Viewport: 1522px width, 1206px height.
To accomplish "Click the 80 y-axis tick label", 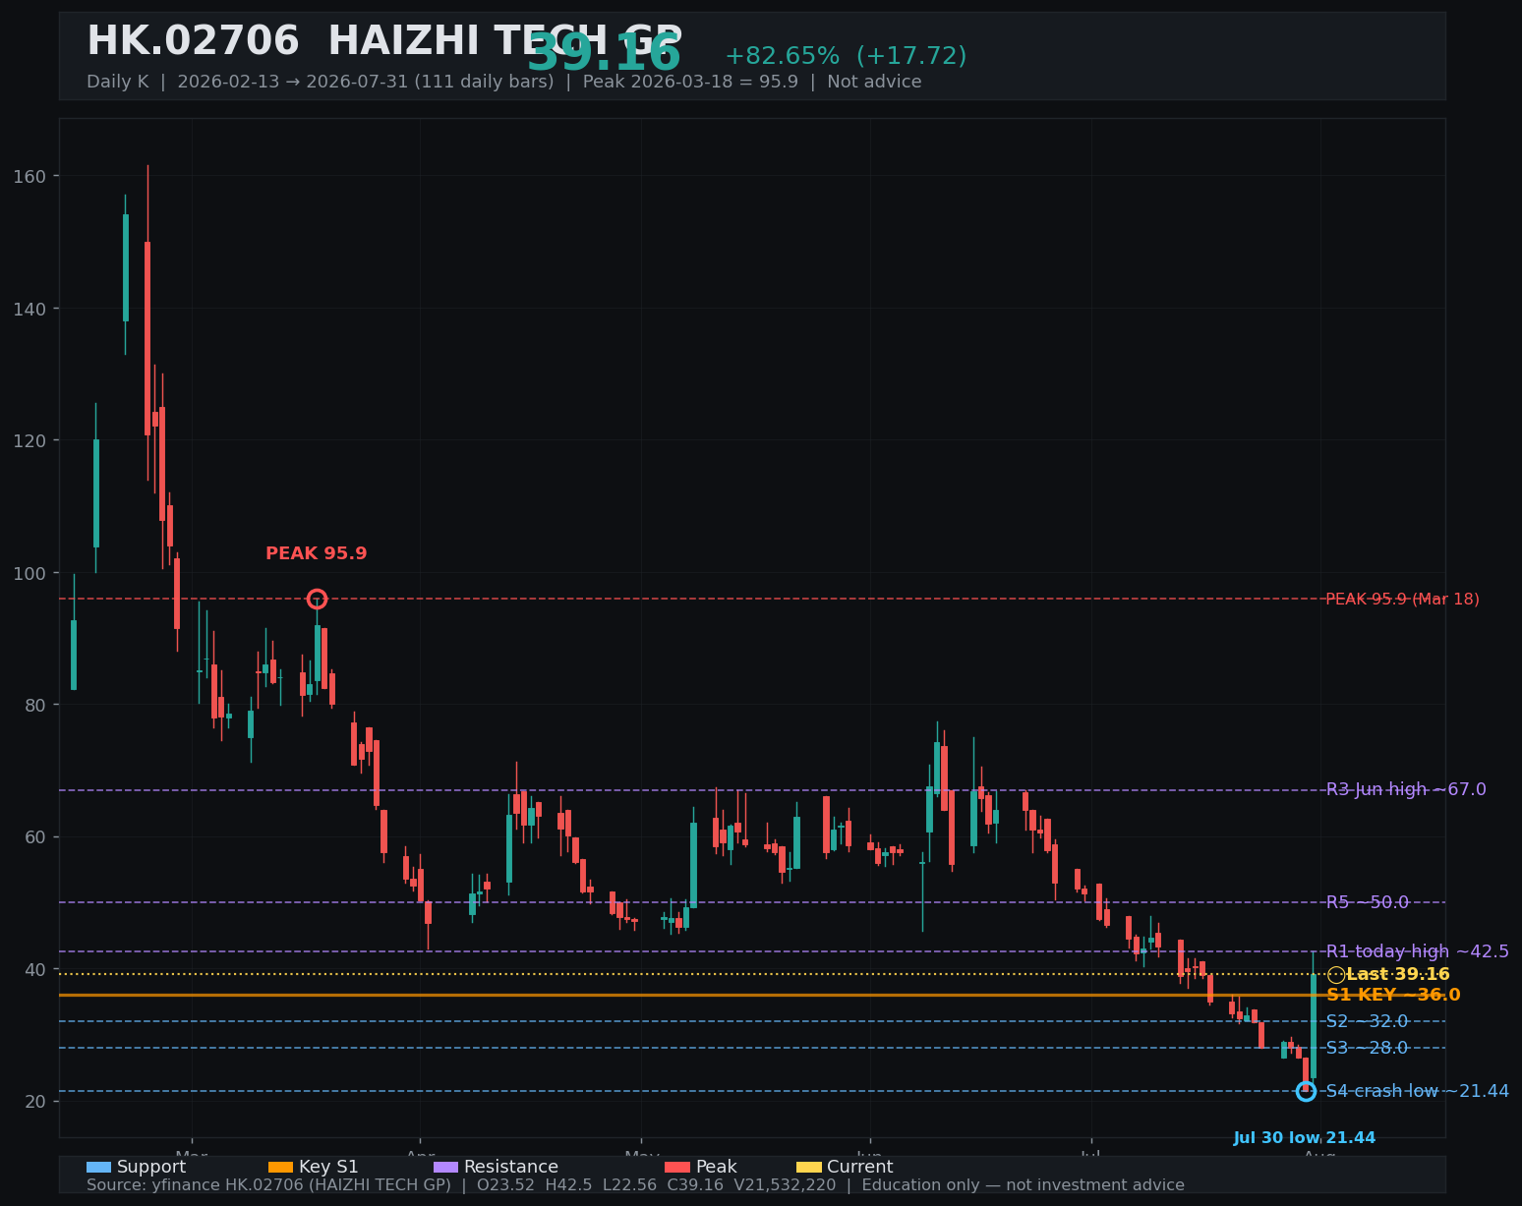I will tap(36, 705).
